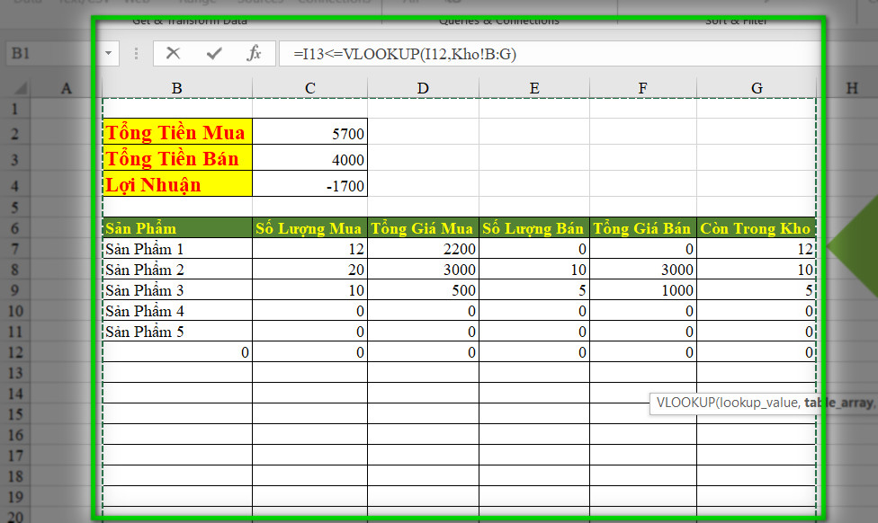This screenshot has height=523, width=878.
Task: Select column H header
Action: pos(852,88)
